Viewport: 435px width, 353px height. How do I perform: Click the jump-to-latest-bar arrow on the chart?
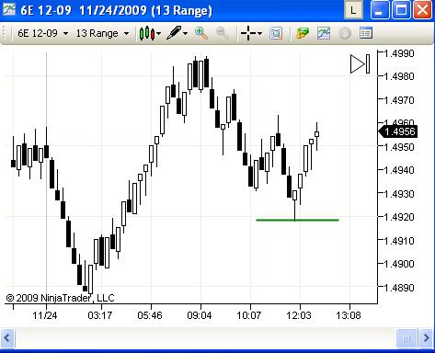360,64
